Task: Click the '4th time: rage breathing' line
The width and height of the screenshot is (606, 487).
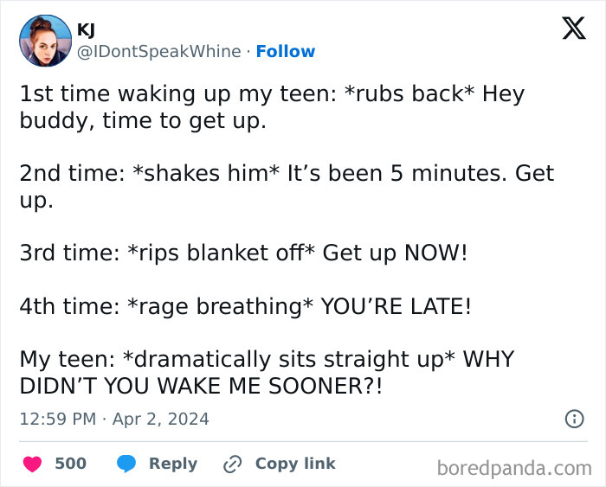Action: [245, 306]
